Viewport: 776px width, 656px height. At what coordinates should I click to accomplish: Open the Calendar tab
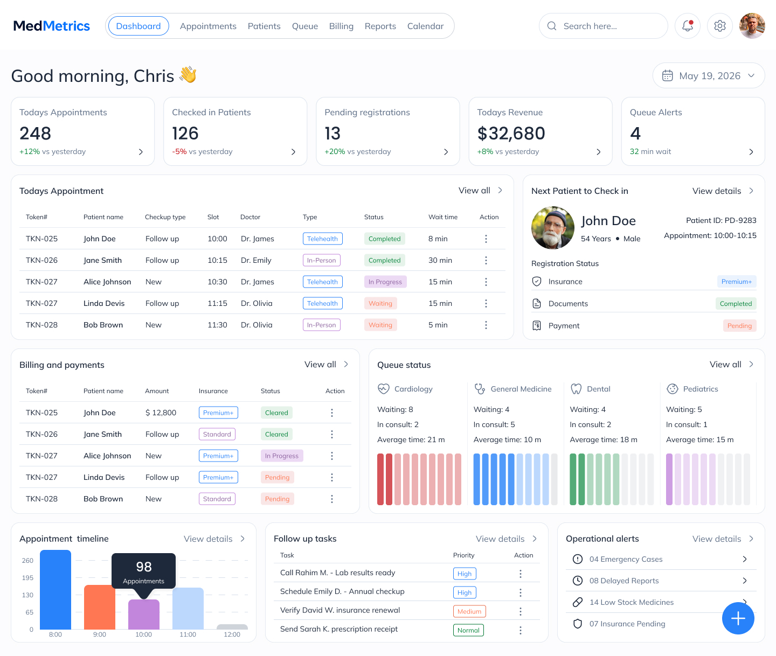tap(425, 26)
